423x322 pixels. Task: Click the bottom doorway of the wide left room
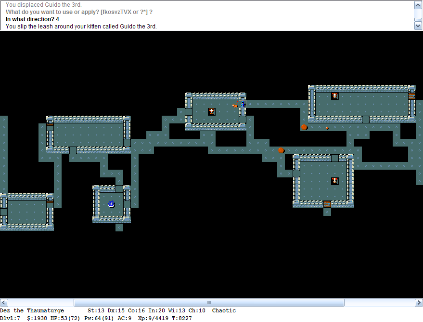(73, 150)
